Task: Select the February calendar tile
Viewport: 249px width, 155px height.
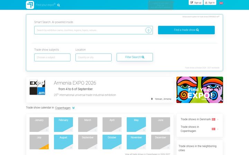Action: 63,124
